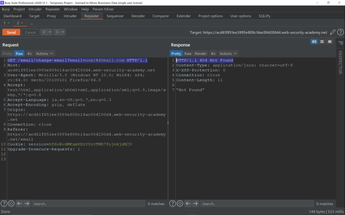Select Repeater sub-tab 1

5,23
